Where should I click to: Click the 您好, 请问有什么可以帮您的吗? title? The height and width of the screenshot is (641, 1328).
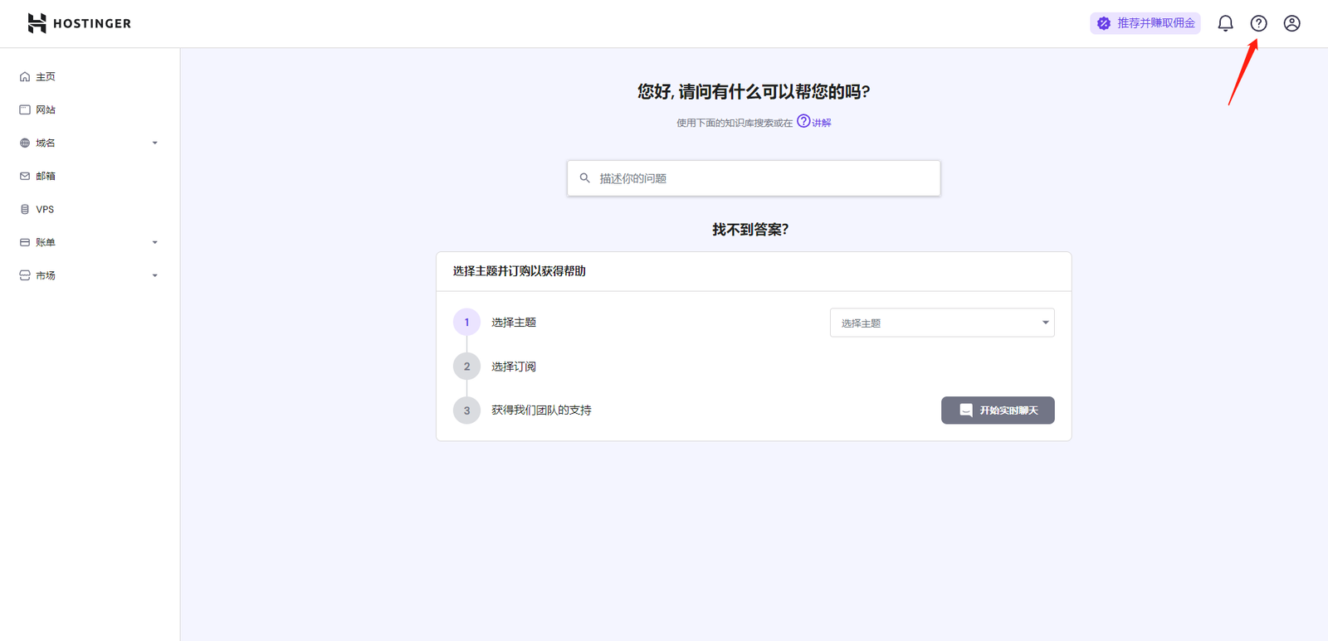point(754,91)
